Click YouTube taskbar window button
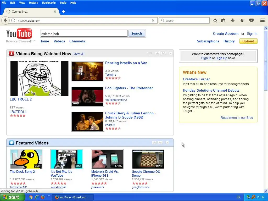Viewport: 268px width, 201px height. tap(72, 197)
